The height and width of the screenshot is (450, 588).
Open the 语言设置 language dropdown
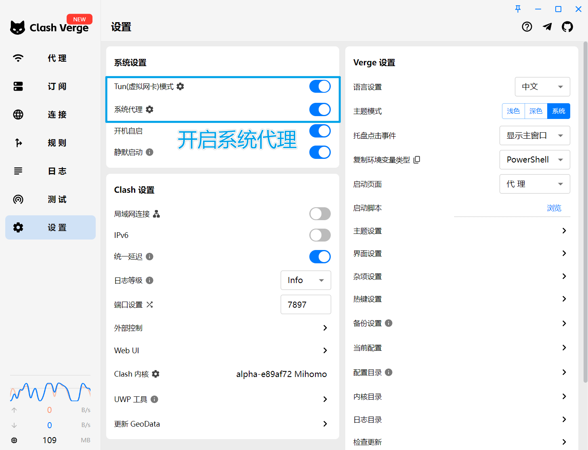(x=542, y=87)
